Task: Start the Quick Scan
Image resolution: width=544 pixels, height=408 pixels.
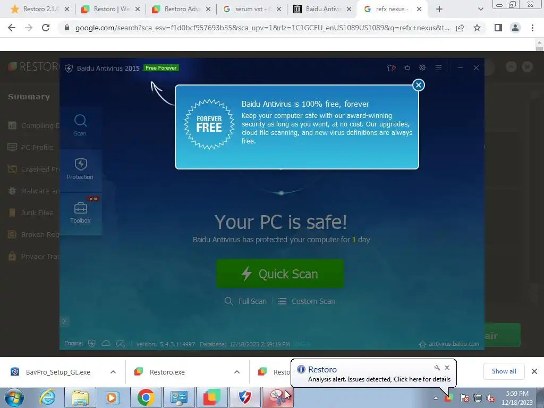Action: point(280,274)
